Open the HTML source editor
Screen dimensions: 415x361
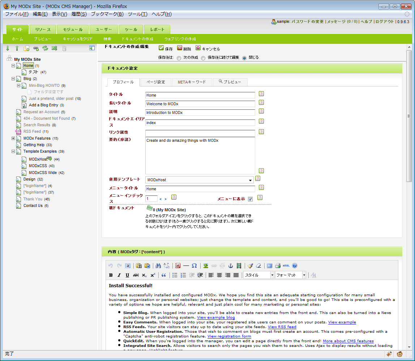tap(286, 266)
